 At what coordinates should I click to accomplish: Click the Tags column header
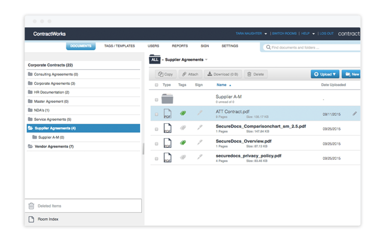[182, 85]
